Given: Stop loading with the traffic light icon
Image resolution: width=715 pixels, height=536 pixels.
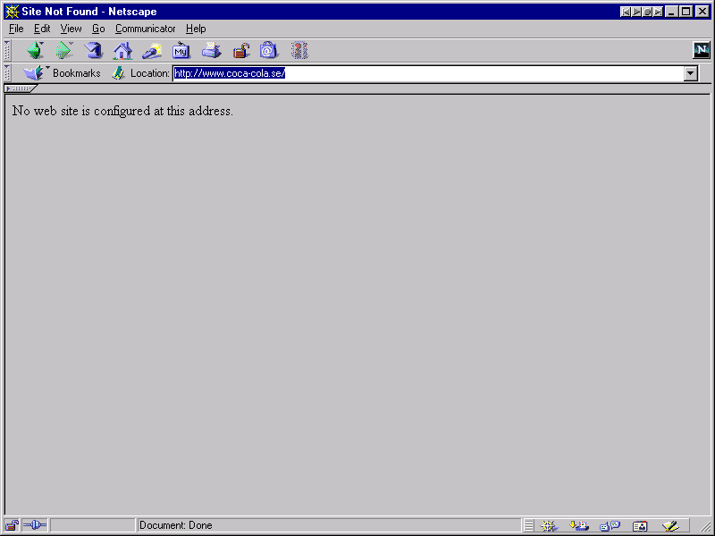Looking at the screenshot, I should (x=299, y=50).
